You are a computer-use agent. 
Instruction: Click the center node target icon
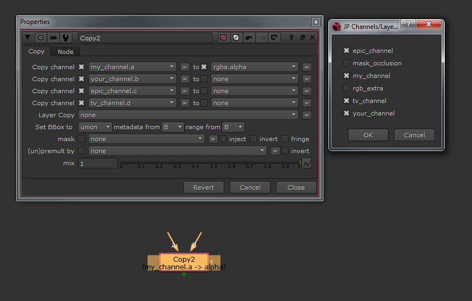tap(40, 38)
